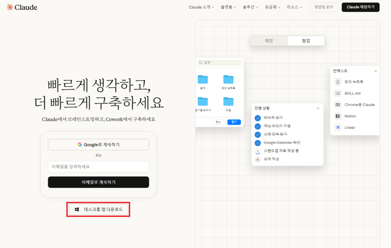Switch to the 채팅 tab
Viewport: 391px width, 248px height.
click(x=269, y=41)
